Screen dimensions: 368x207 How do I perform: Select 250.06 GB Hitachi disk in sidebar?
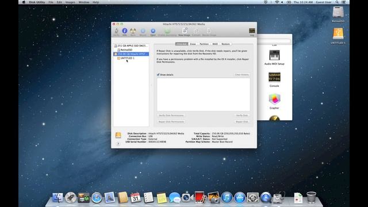pyautogui.click(x=131, y=54)
